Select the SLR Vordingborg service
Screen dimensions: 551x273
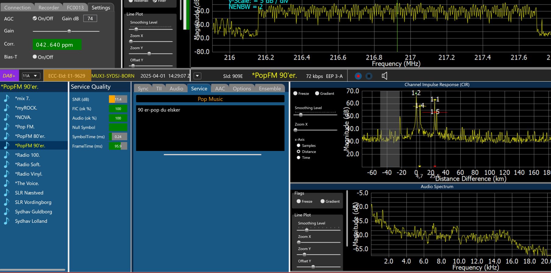[x=33, y=202]
